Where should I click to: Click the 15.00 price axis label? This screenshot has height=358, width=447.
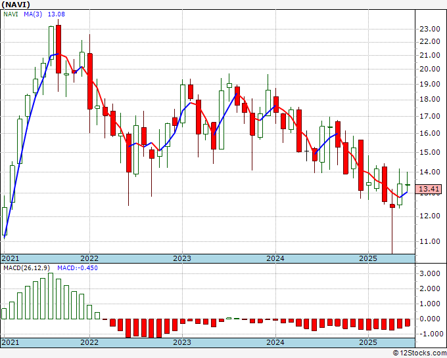[x=430, y=152]
